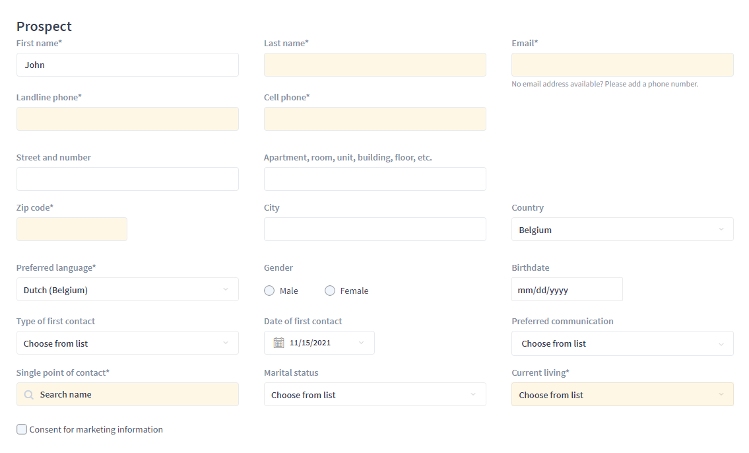Expand the Type of first contact list
Viewport: 749px width, 453px height.
pyautogui.click(x=127, y=343)
